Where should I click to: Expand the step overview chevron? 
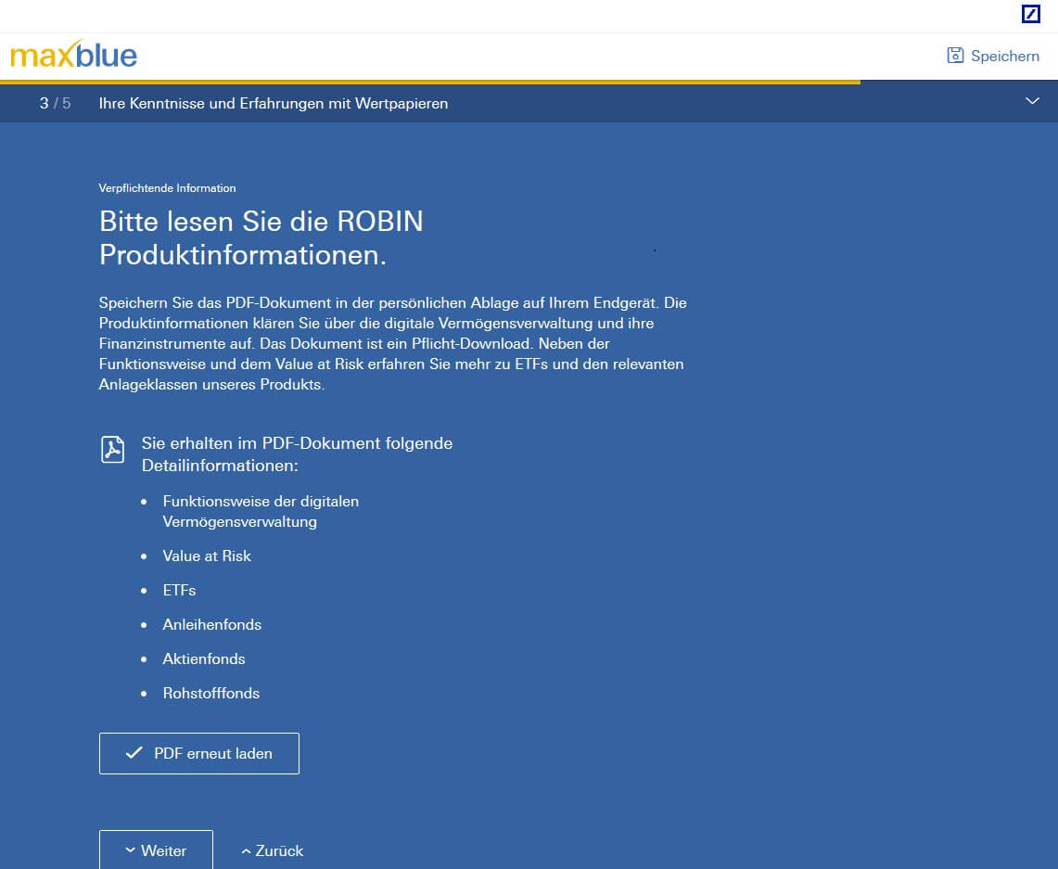pyautogui.click(x=1032, y=101)
